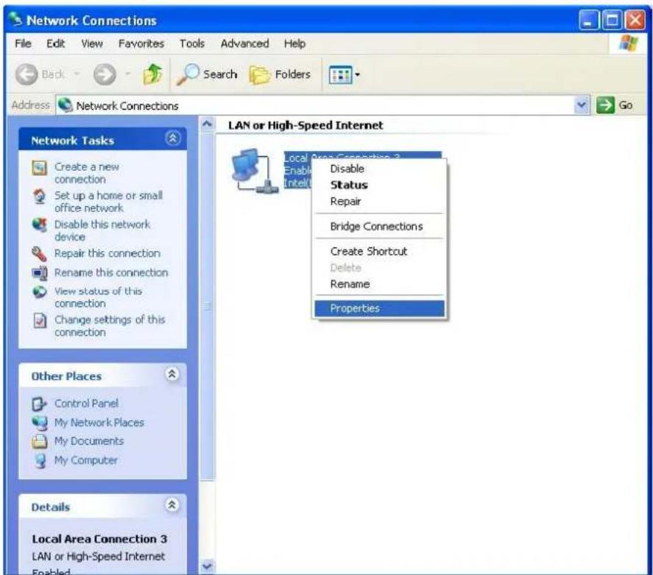The height and width of the screenshot is (575, 653).
Task: Click the Create a new connection link
Action: pyautogui.click(x=87, y=173)
